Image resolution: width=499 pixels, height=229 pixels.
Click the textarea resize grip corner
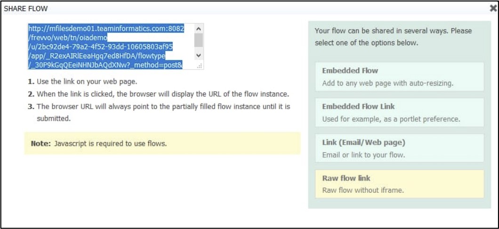click(200, 66)
